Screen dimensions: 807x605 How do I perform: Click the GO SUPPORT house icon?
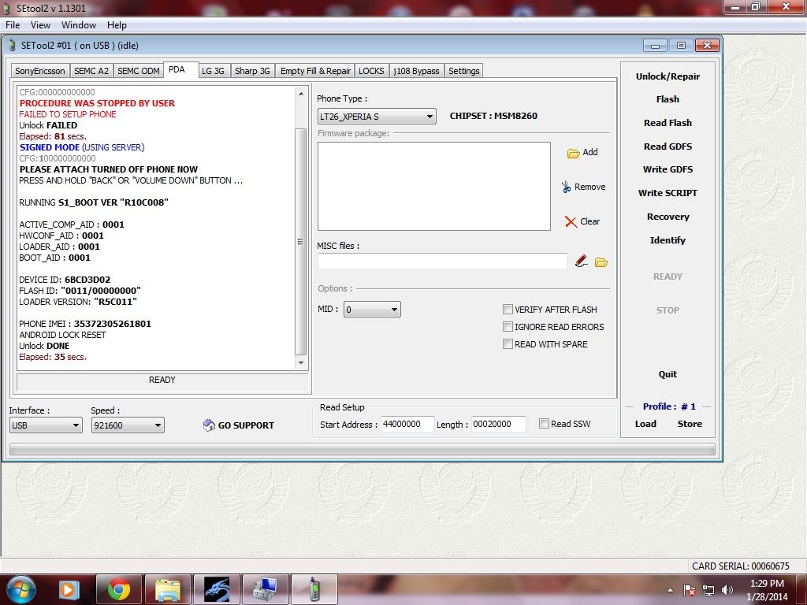click(x=209, y=425)
